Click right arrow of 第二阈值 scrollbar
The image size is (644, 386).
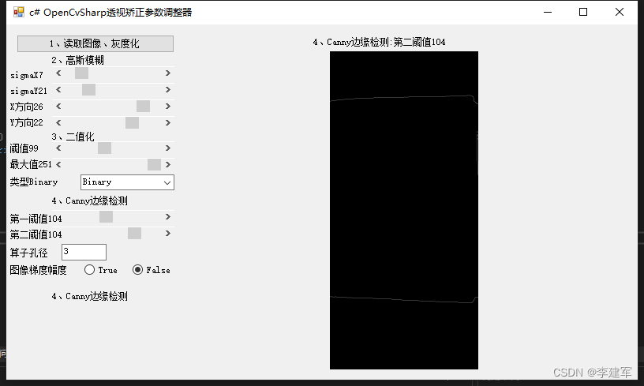click(167, 233)
